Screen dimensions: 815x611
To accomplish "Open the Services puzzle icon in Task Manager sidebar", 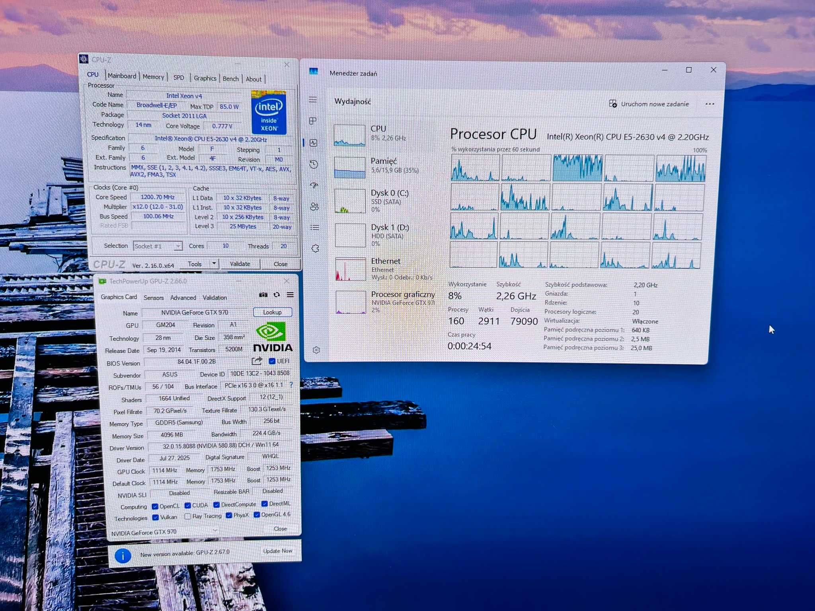I will pos(315,249).
